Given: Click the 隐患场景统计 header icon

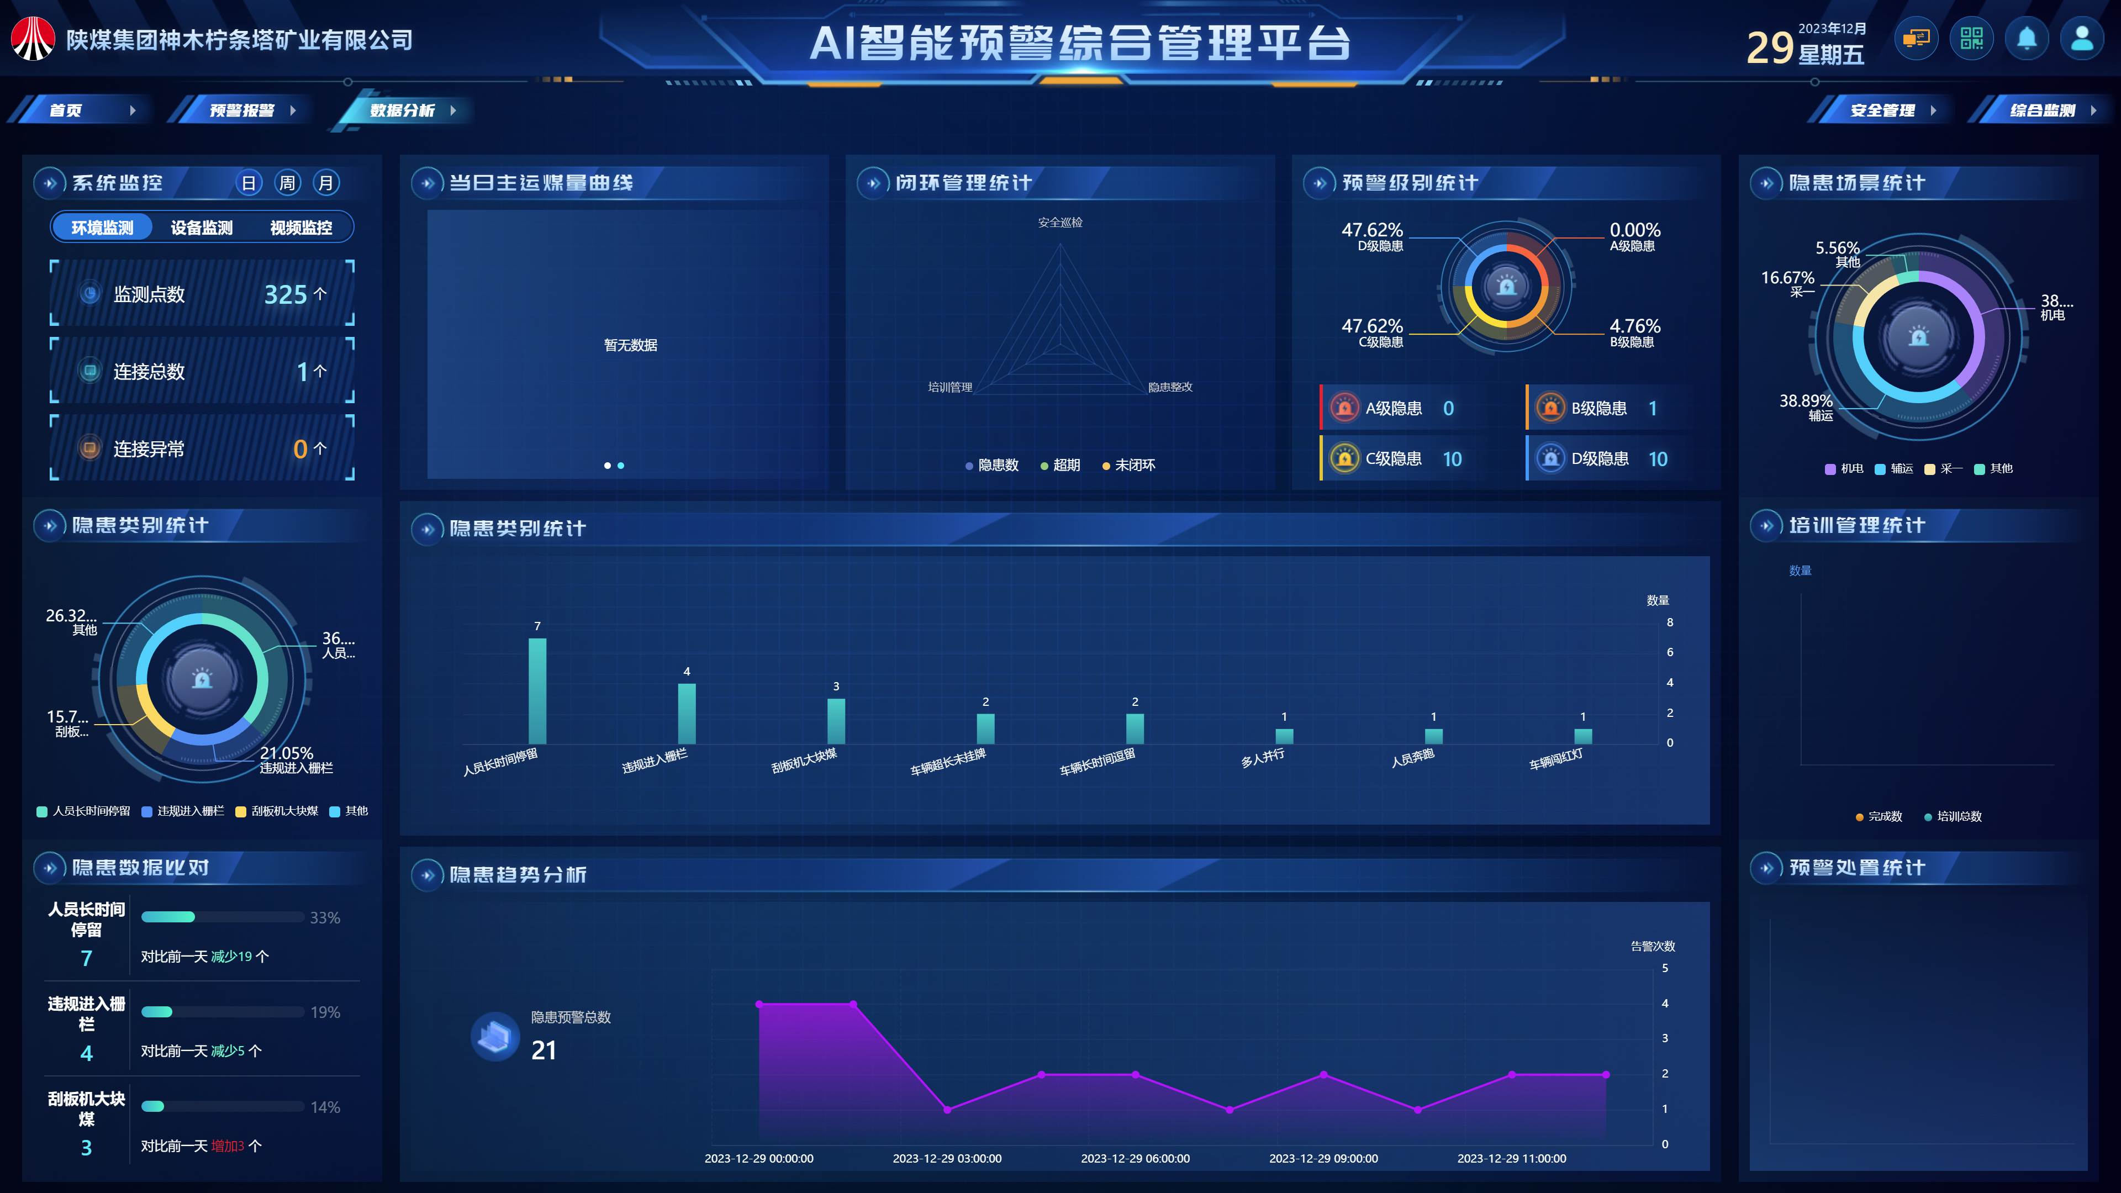Looking at the screenshot, I should point(1766,183).
